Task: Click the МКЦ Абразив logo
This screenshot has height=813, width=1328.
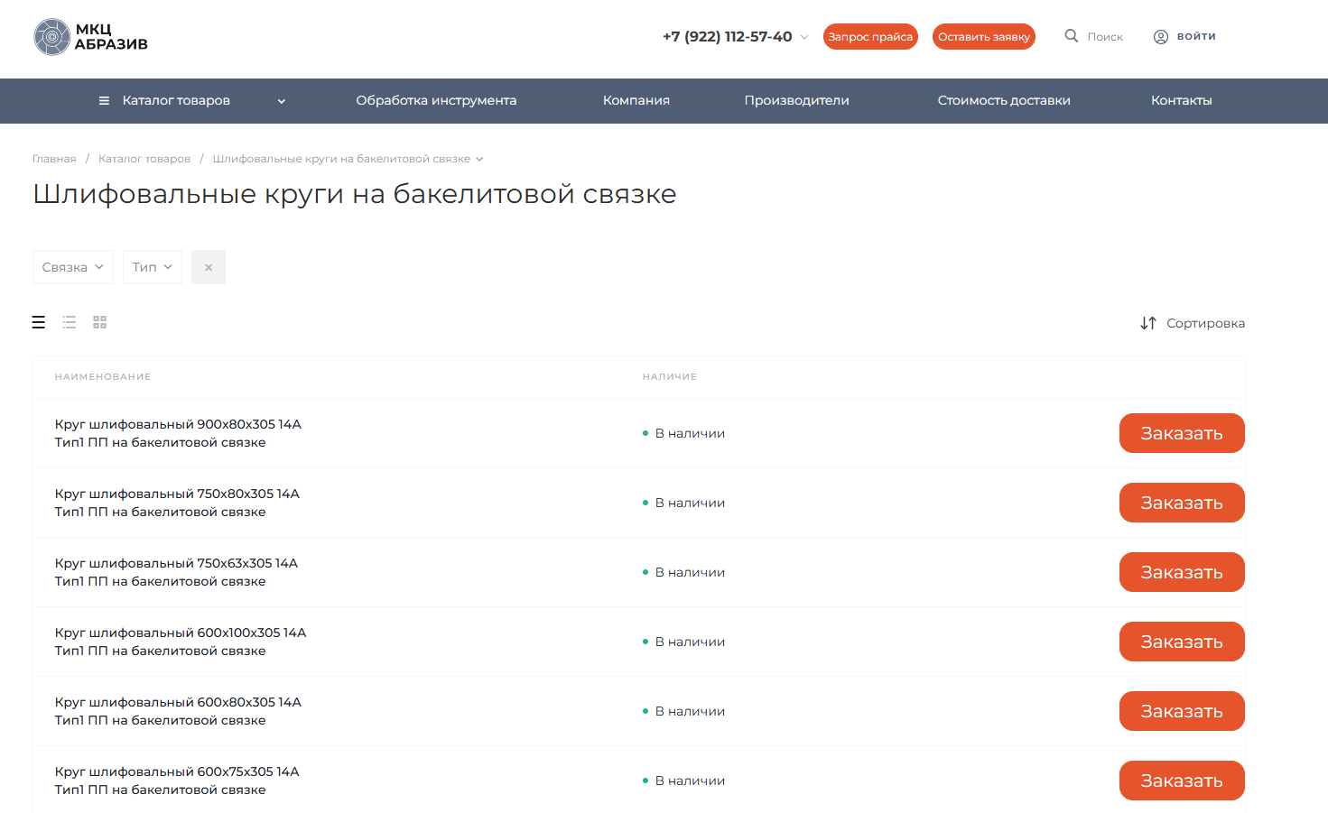Action: [x=90, y=37]
